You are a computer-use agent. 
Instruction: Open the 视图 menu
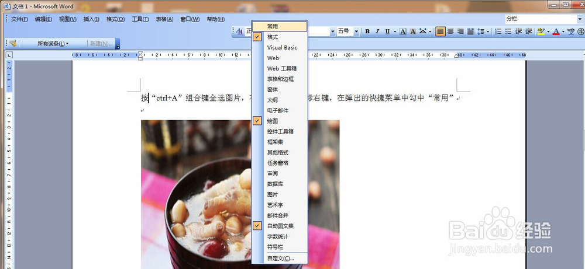[x=67, y=19]
